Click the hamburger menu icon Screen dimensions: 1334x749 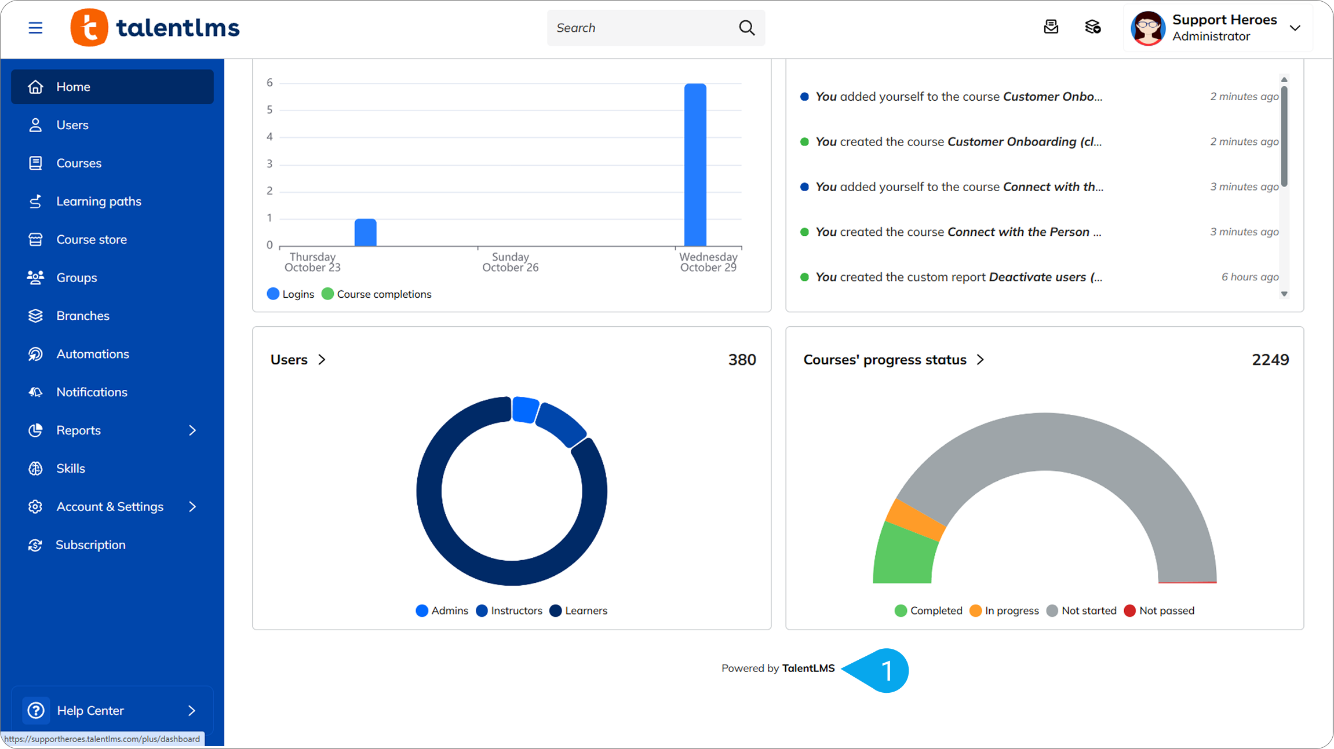(35, 28)
